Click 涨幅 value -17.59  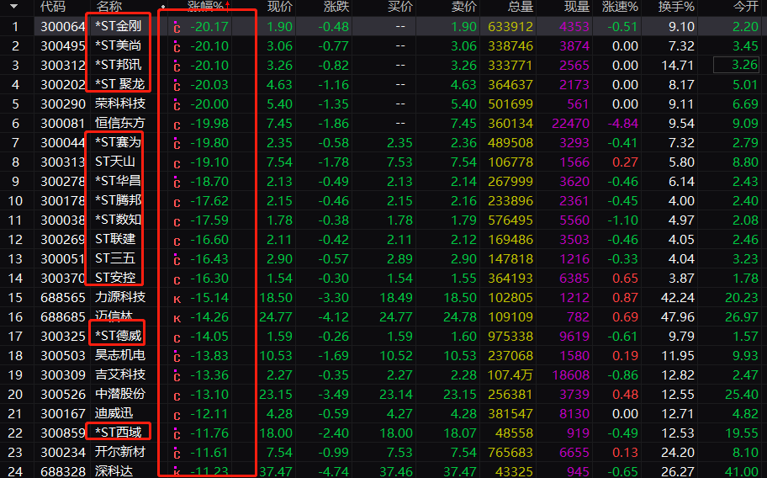click(209, 220)
